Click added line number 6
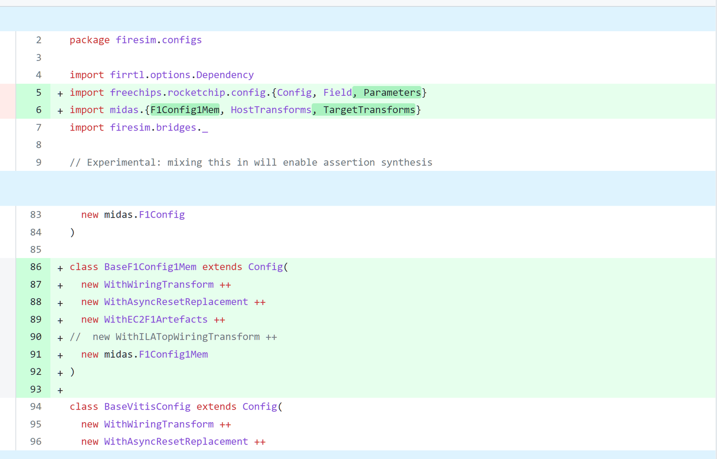The image size is (726, 459). point(38,110)
